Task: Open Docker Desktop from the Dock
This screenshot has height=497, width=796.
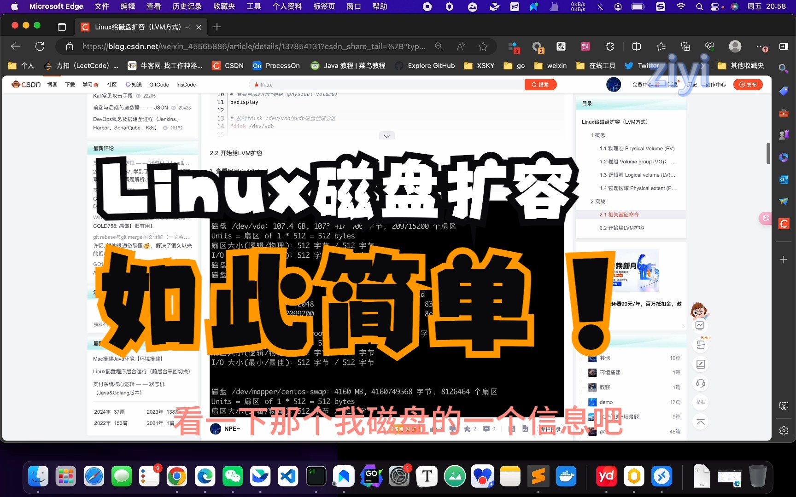Action: pyautogui.click(x=566, y=476)
